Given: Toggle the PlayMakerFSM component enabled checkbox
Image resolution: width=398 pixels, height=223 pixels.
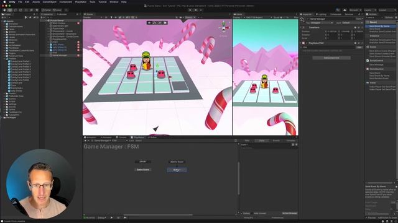Looking at the screenshot, I should [x=307, y=43].
